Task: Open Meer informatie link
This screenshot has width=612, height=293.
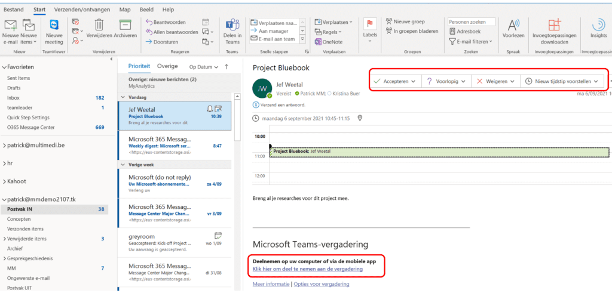Action: (x=271, y=284)
